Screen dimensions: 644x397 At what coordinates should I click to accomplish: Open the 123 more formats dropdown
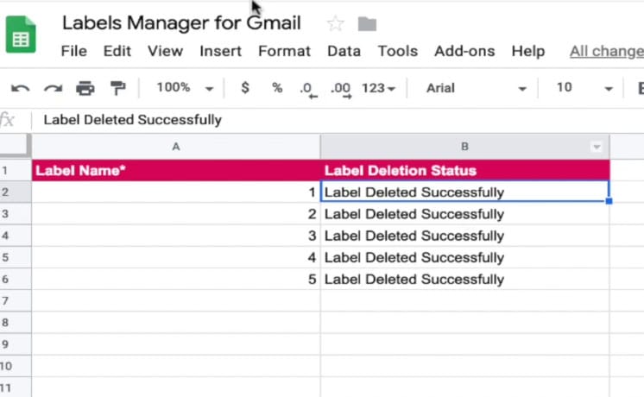[x=378, y=88]
